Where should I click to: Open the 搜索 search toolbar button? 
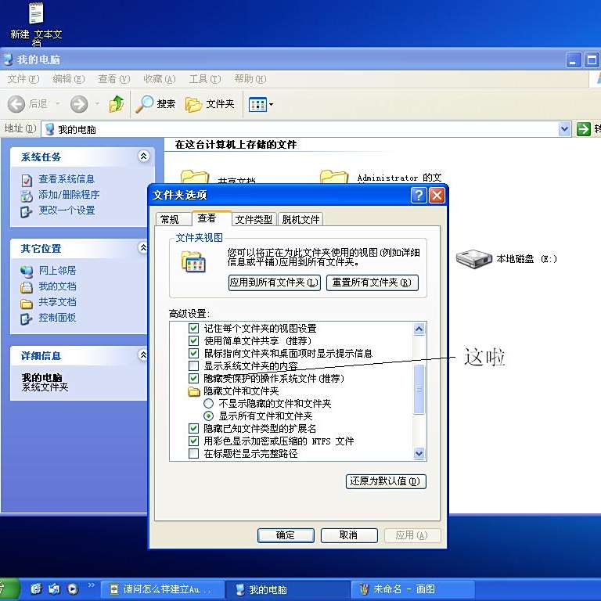pos(155,104)
